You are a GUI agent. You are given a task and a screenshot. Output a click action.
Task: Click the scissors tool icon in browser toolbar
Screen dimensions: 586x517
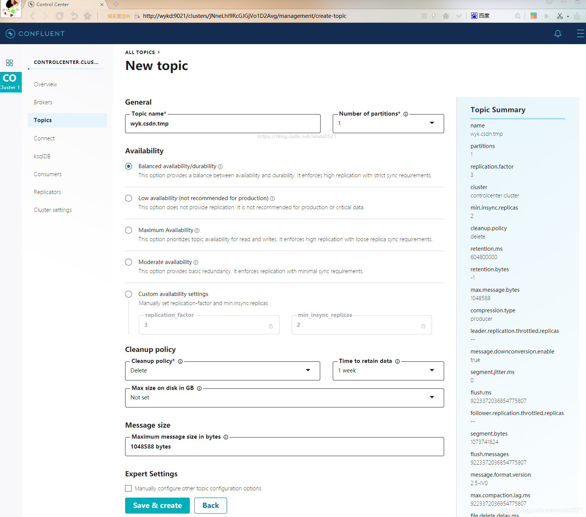point(560,16)
